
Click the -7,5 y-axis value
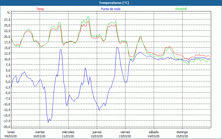coord(7,98)
